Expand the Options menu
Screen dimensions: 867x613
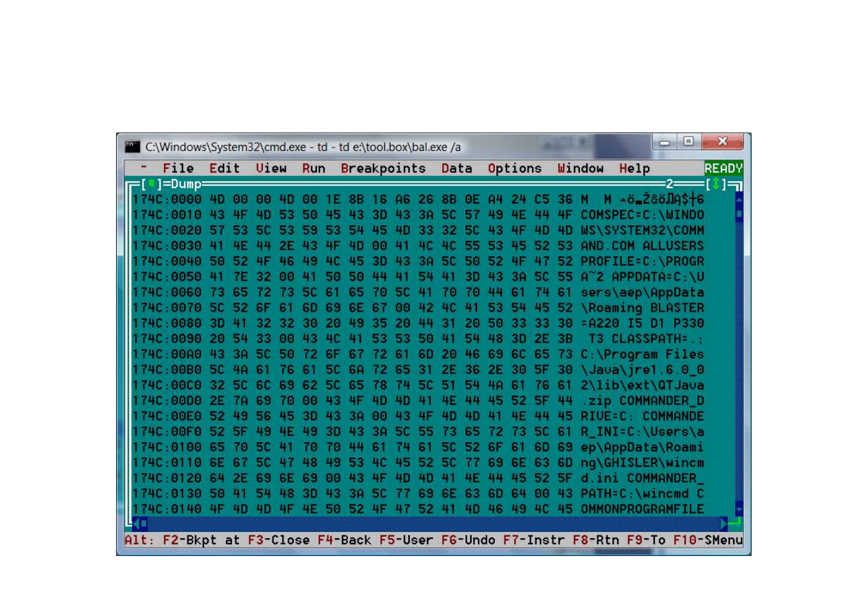515,169
